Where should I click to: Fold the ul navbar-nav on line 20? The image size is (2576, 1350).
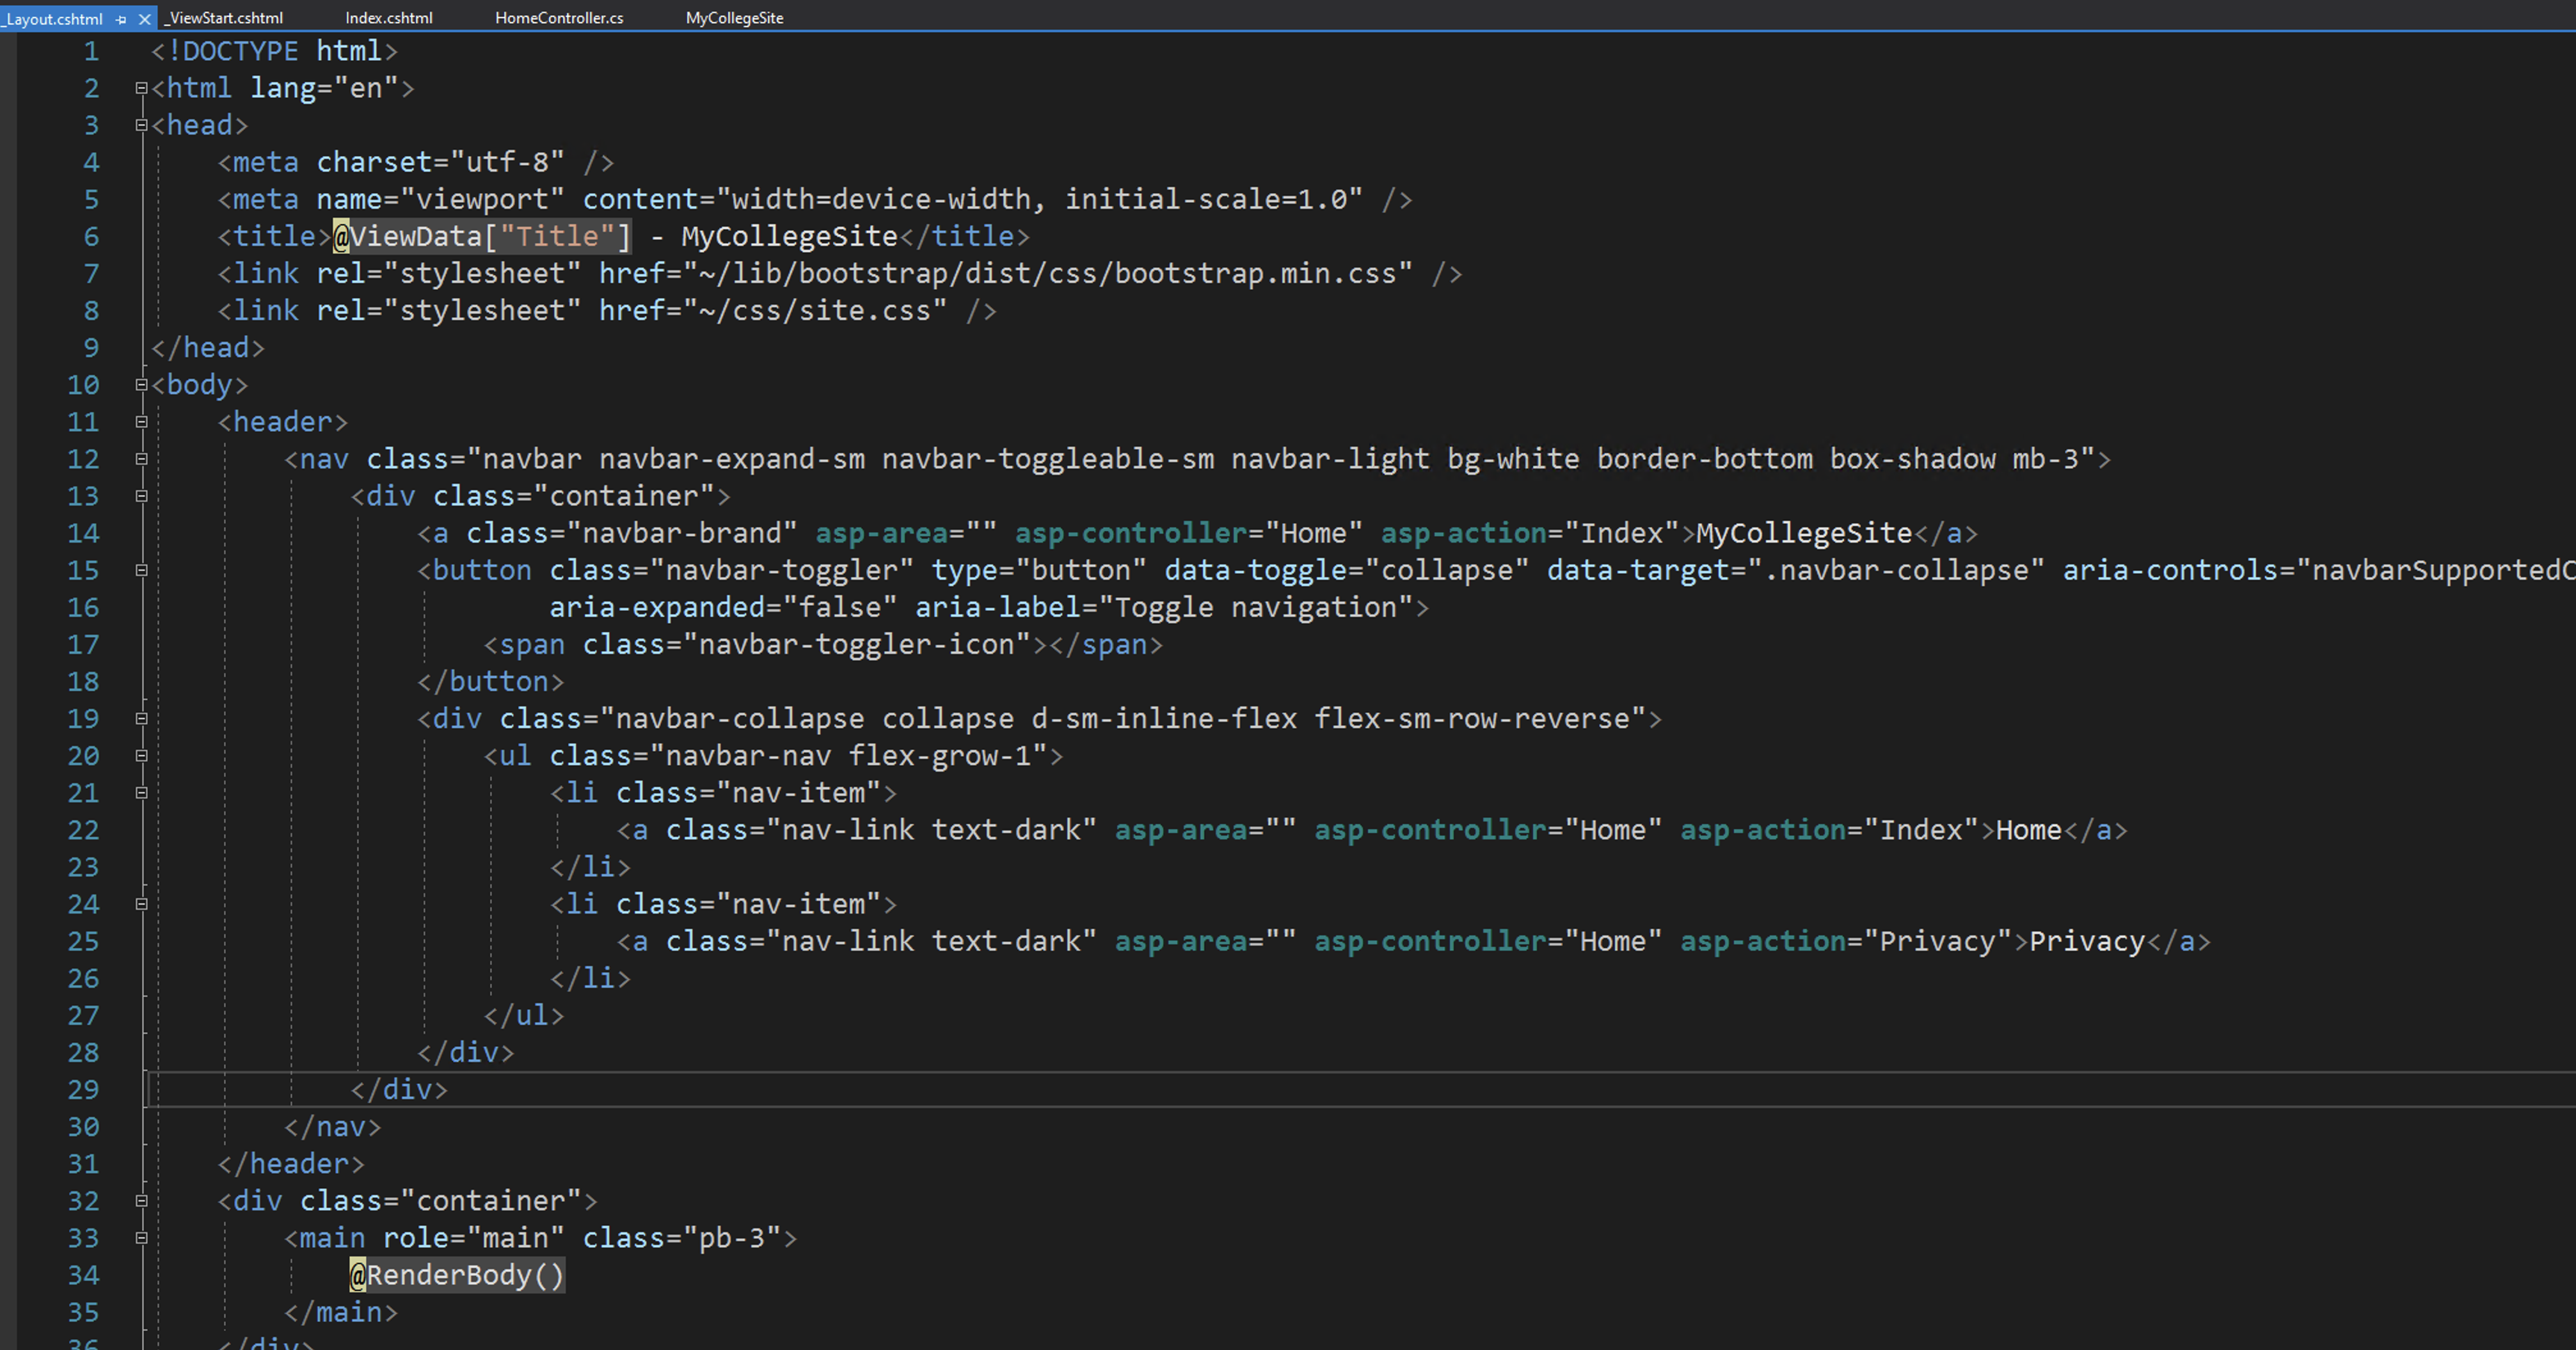click(x=141, y=756)
